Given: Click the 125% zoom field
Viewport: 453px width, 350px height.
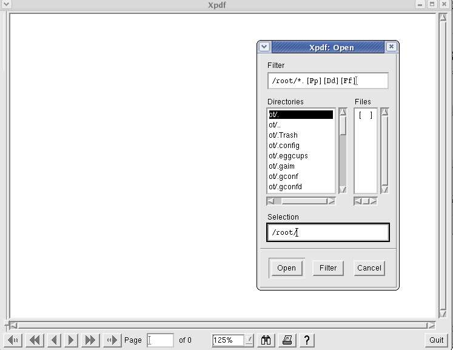Looking at the screenshot, I should [228, 340].
